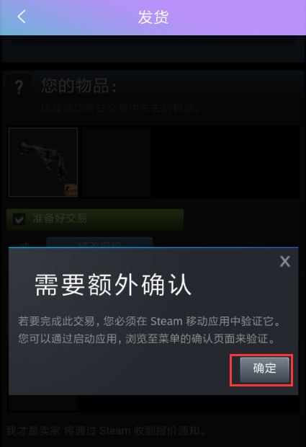Click the question mark icon beside 您的物品
This screenshot has height=447, width=306.
click(x=19, y=87)
